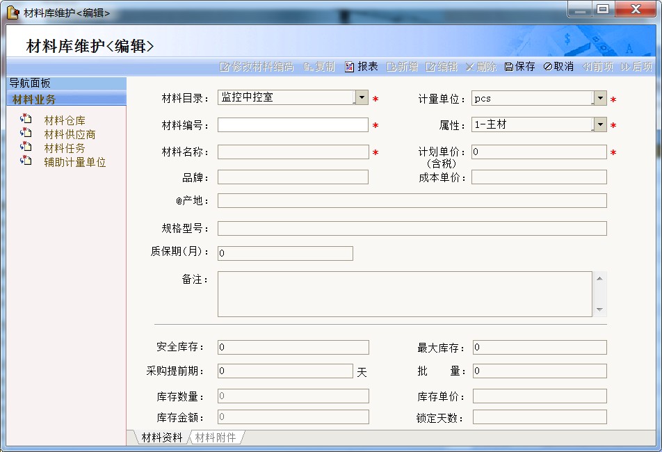Click the 导航面板 header
Viewport: 662px width, 452px height.
pos(30,83)
